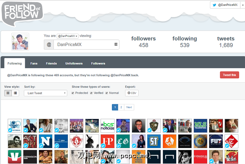Viewport: 245px width, 164px height.
Task: Click the @ symbol prefix box
Action: coord(49,44)
